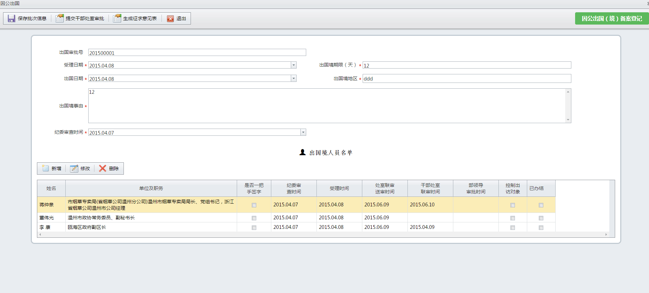The width and height of the screenshot is (649, 293).
Task: Sort by the 姓名 column header
Action: point(51,188)
